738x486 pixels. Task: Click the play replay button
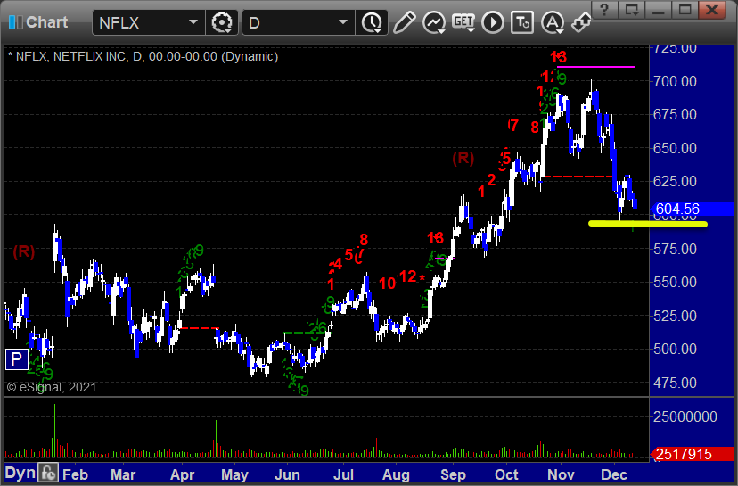click(493, 22)
